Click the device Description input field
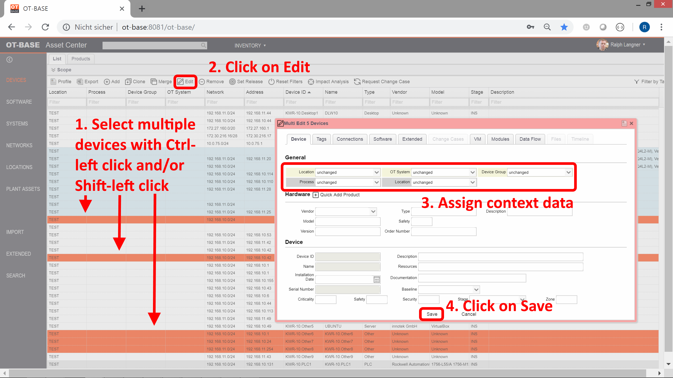This screenshot has width=673, height=378. pyautogui.click(x=501, y=257)
